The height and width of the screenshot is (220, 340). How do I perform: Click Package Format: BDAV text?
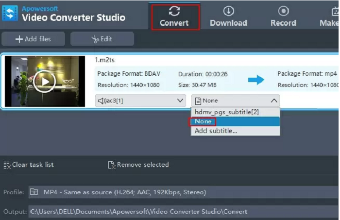pyautogui.click(x=129, y=74)
